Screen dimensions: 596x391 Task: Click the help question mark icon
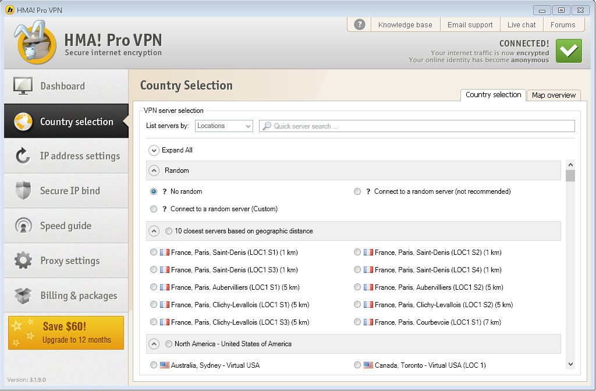(359, 24)
